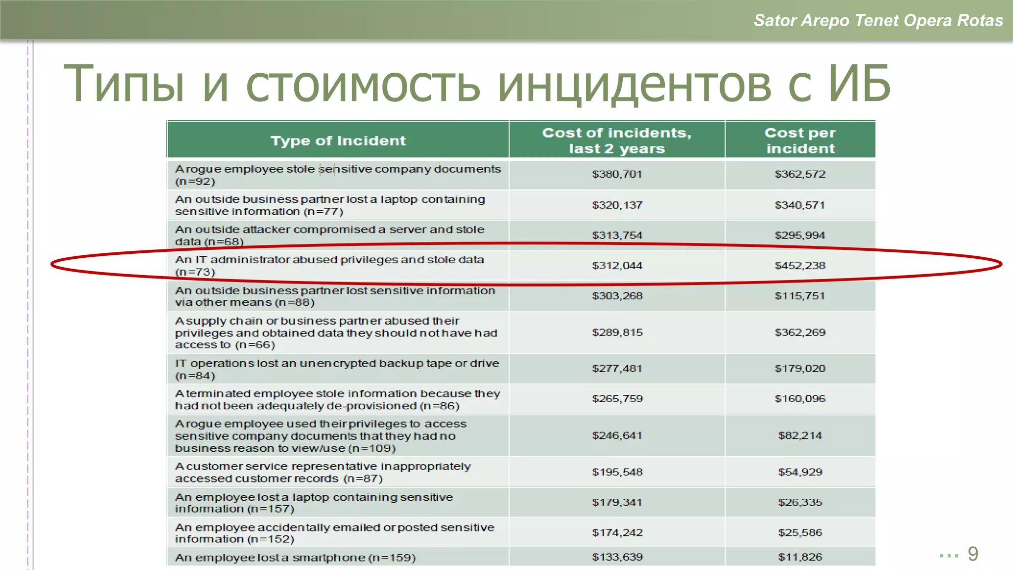
Task: Click the $452,238 cell
Action: click(x=800, y=265)
